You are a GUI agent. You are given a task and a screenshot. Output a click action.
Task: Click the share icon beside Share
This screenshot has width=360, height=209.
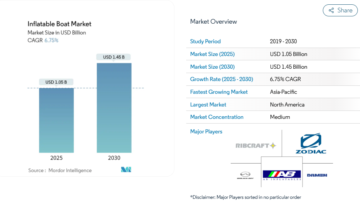[331, 11]
